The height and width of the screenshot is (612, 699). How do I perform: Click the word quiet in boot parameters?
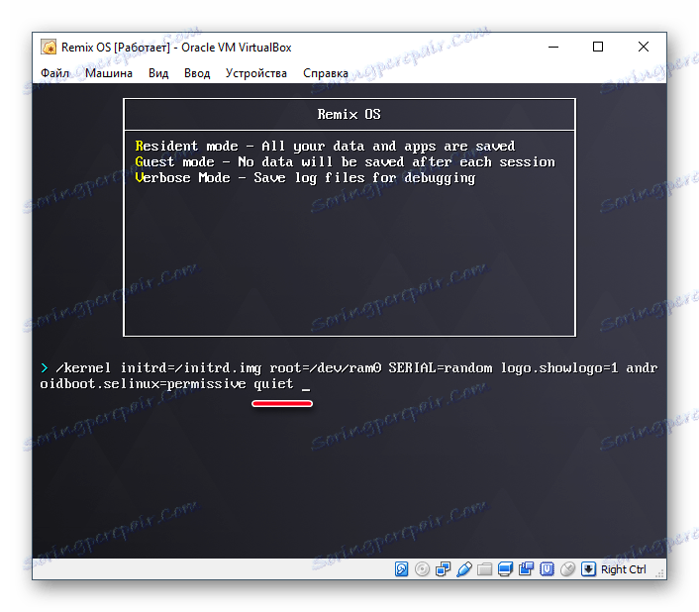273,384
